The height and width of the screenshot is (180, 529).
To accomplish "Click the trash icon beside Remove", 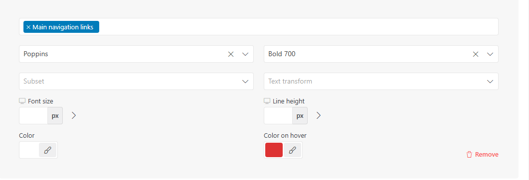I will pos(469,155).
